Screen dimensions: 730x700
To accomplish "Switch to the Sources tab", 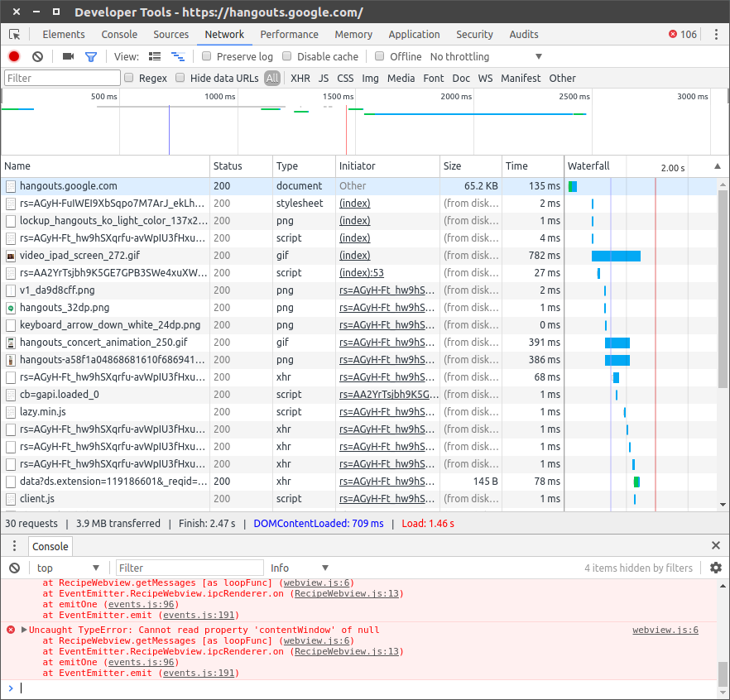I will (x=170, y=35).
